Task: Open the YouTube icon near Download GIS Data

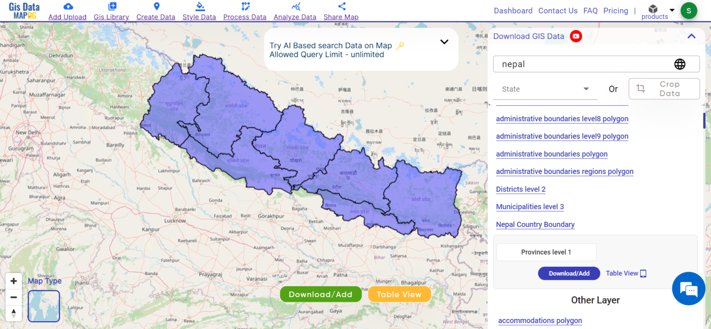Action: (x=576, y=36)
